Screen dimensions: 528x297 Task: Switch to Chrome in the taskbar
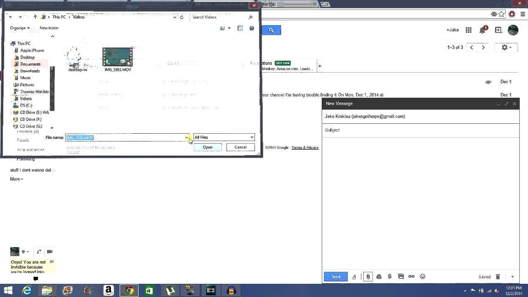pyautogui.click(x=129, y=290)
